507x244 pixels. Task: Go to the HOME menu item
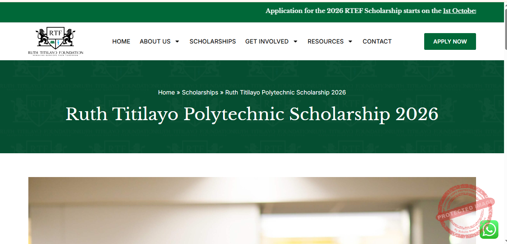point(121,41)
